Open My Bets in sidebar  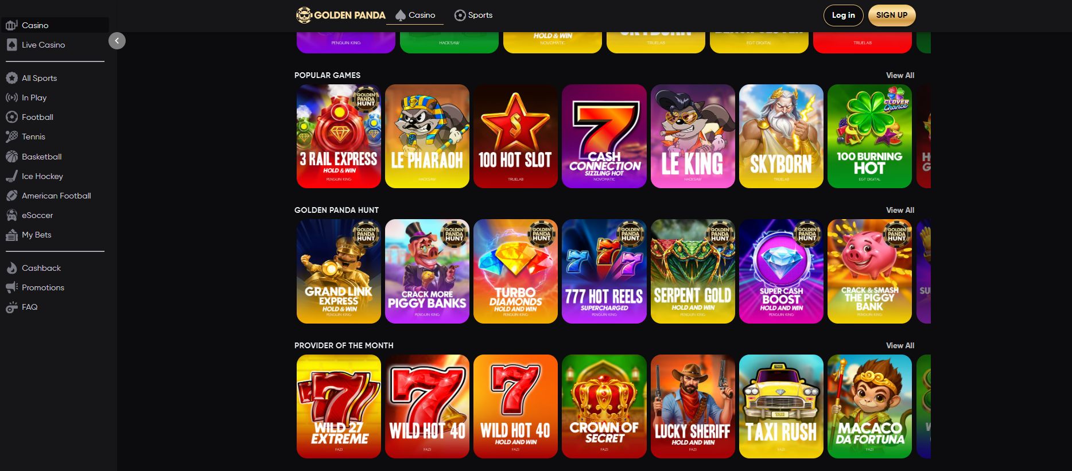36,235
